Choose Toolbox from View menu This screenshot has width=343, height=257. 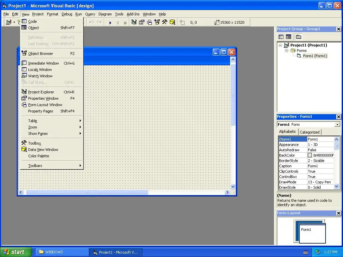click(x=52, y=143)
